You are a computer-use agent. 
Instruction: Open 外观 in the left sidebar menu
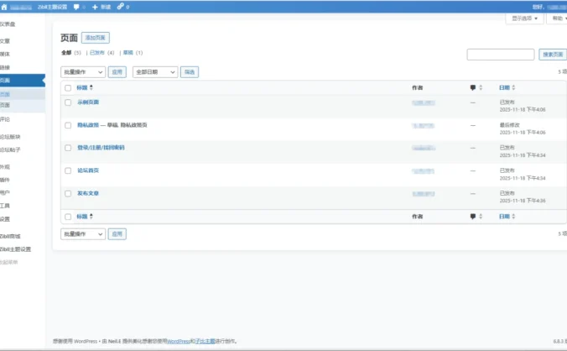pos(6,166)
